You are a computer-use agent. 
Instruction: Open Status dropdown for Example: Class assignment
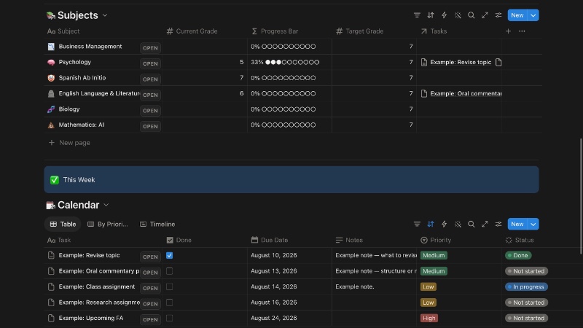(526, 286)
